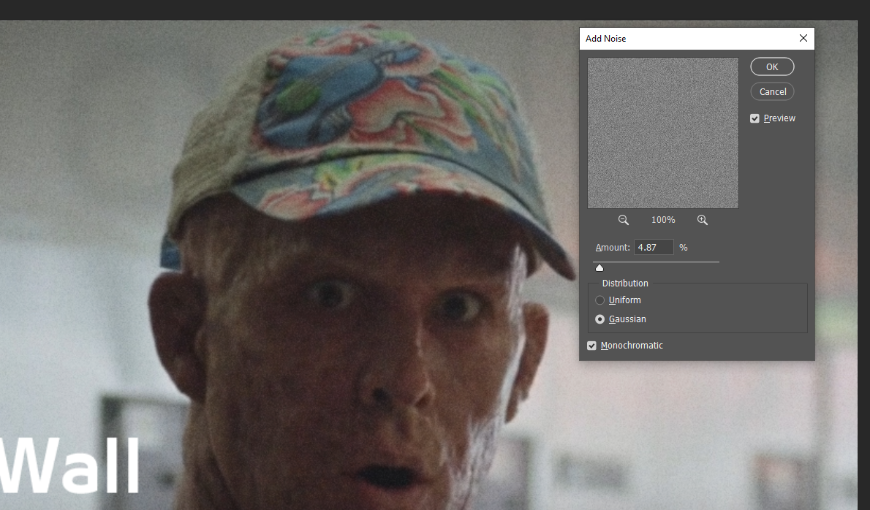Screen dimensions: 870x510
Task: Click the Distribution group label
Action: (625, 283)
